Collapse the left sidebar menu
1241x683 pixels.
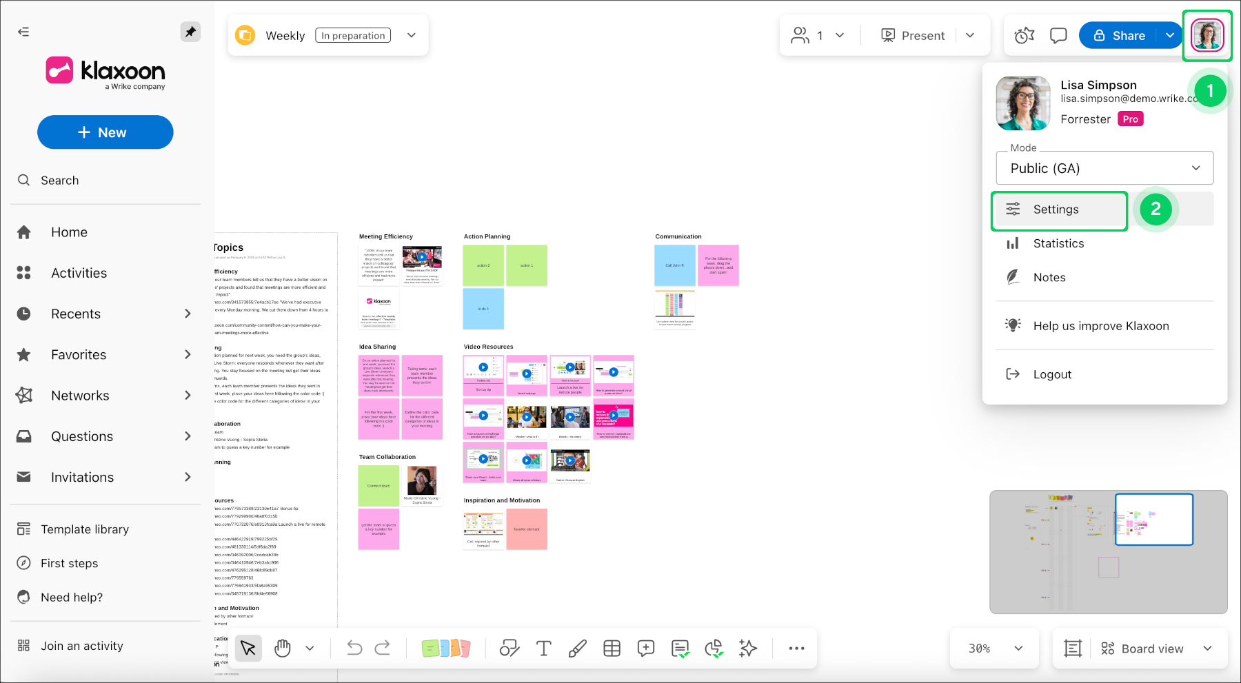coord(23,32)
